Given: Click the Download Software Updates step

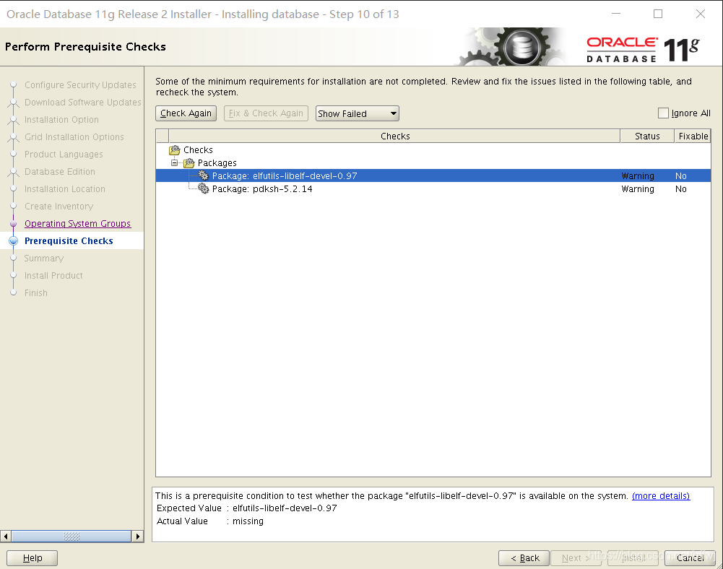Looking at the screenshot, I should tap(83, 103).
